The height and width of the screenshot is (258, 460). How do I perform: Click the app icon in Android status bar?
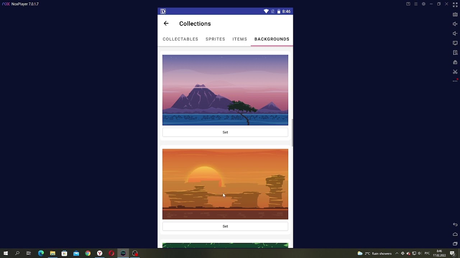(163, 11)
